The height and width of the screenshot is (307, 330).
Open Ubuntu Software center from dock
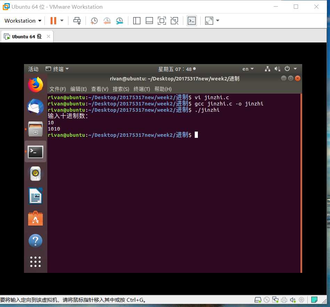35,219
